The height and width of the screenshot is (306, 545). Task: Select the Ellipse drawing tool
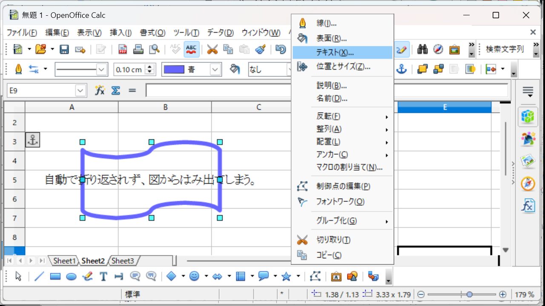pos(71,276)
